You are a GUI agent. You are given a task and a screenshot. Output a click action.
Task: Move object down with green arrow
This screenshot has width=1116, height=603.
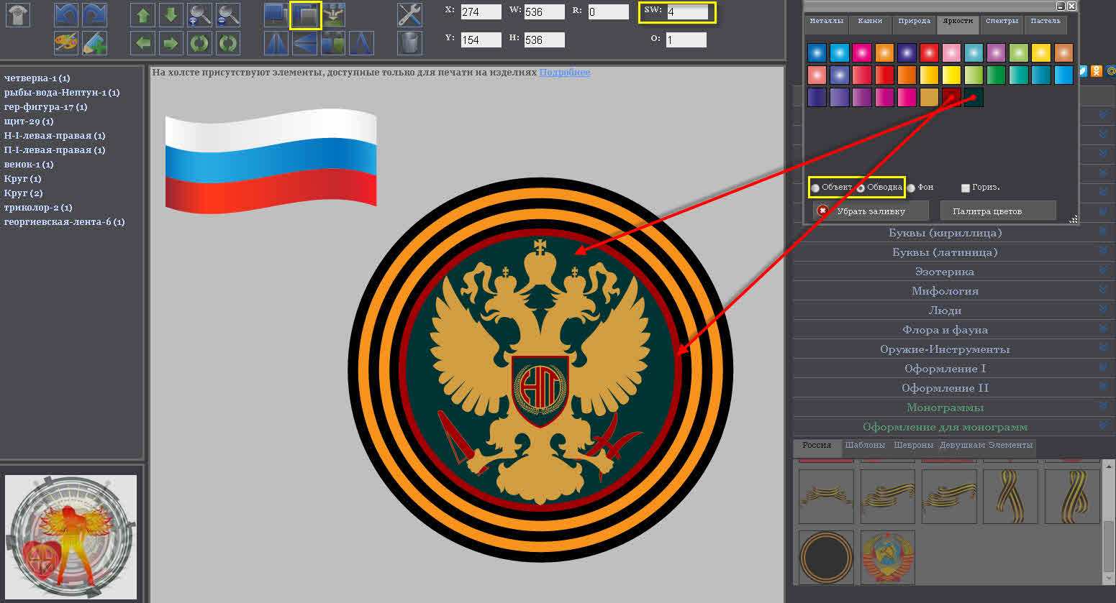(x=171, y=15)
